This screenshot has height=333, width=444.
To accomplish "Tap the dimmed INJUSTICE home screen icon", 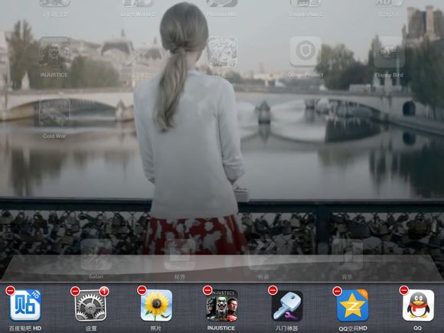I will pos(54,52).
